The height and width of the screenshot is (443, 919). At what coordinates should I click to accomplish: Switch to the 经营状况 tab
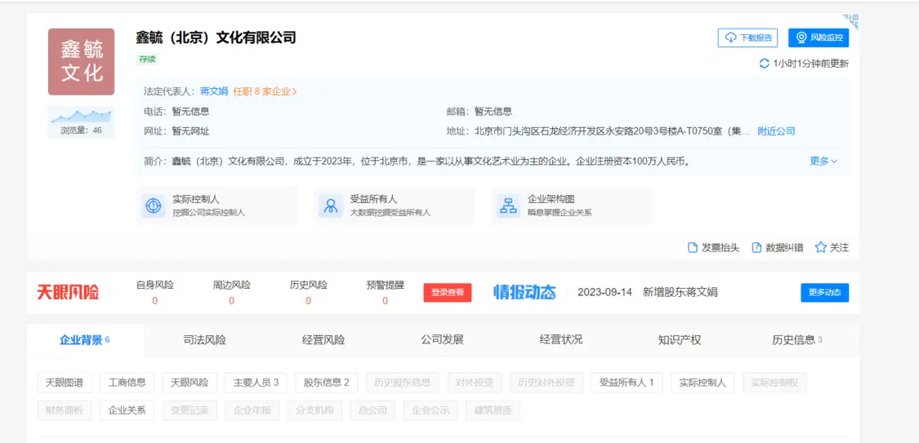(x=561, y=340)
